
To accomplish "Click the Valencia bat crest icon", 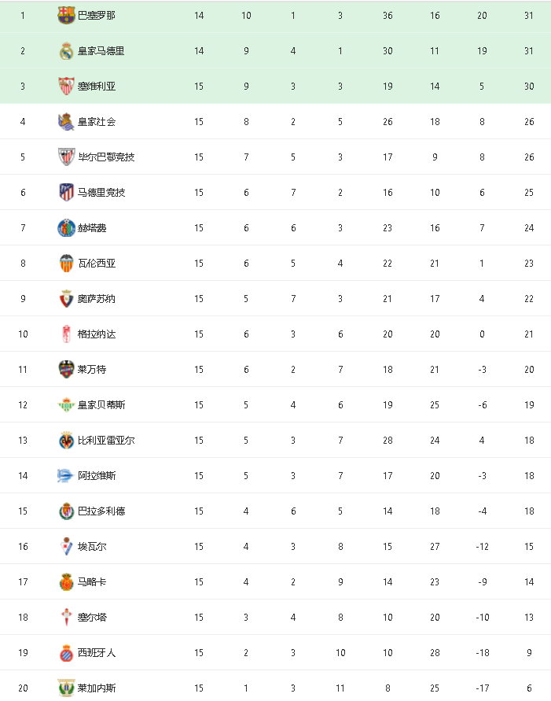I will pyautogui.click(x=66, y=263).
